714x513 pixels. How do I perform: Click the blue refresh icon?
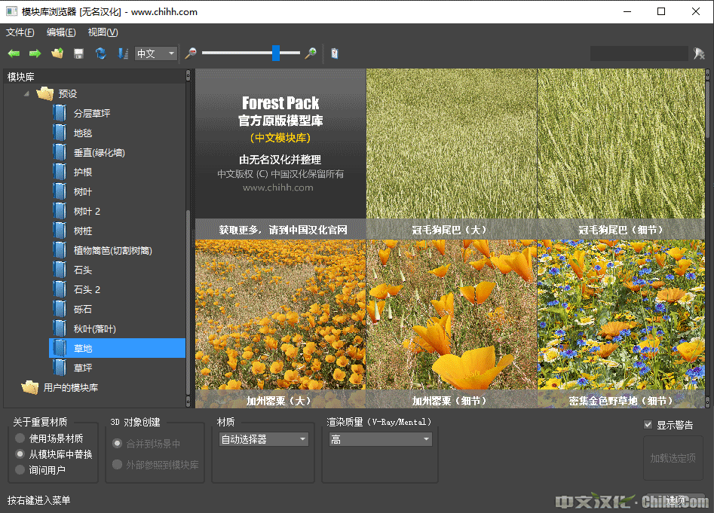coord(100,53)
